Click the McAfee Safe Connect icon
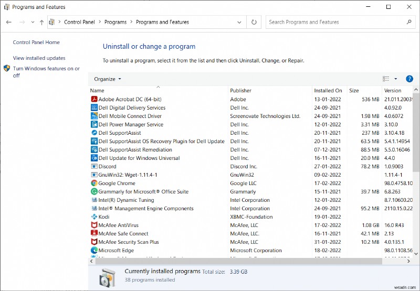 (94, 233)
